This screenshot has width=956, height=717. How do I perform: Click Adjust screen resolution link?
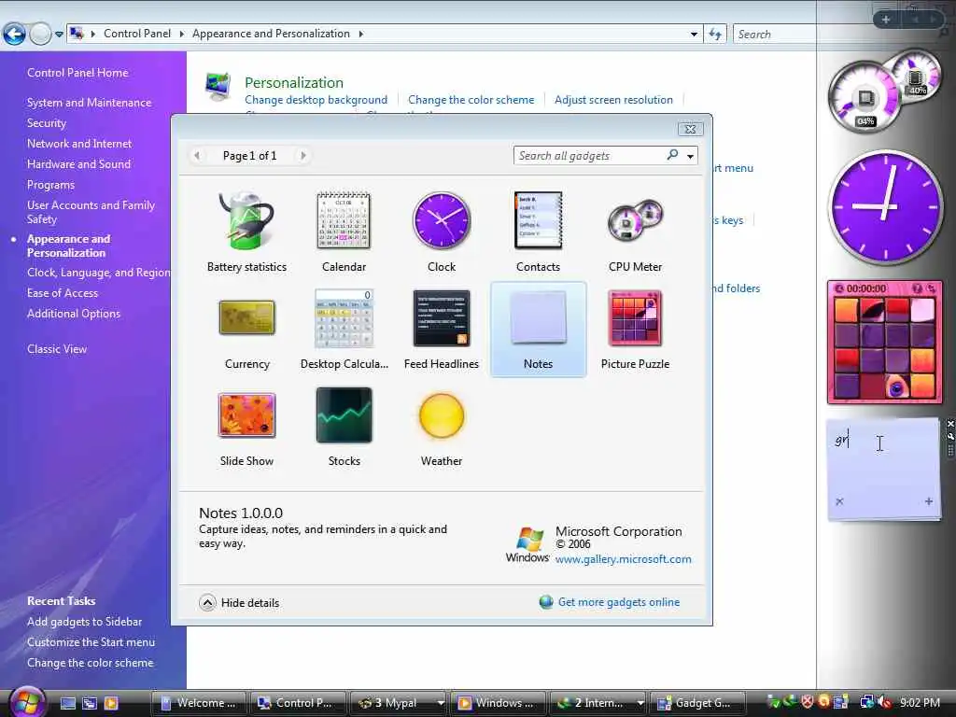click(613, 100)
